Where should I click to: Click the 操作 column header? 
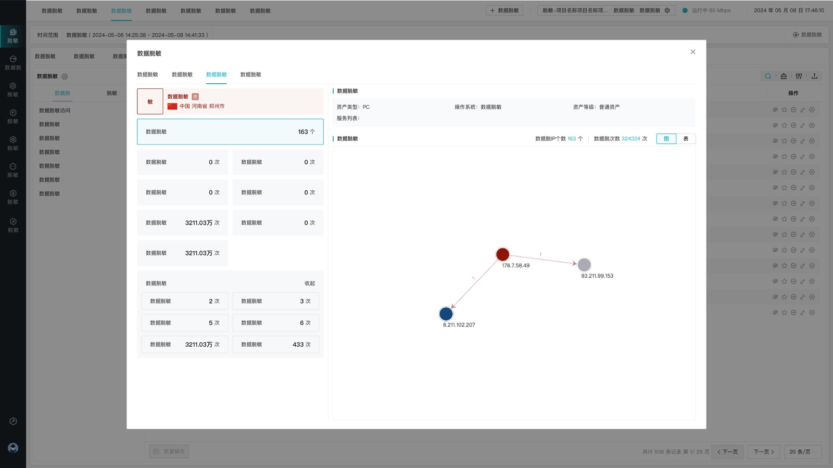tap(793, 93)
